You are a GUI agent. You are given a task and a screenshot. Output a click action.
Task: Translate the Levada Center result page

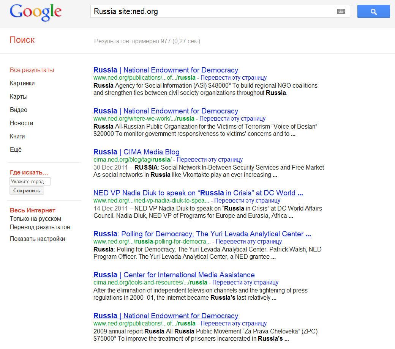coord(249,242)
